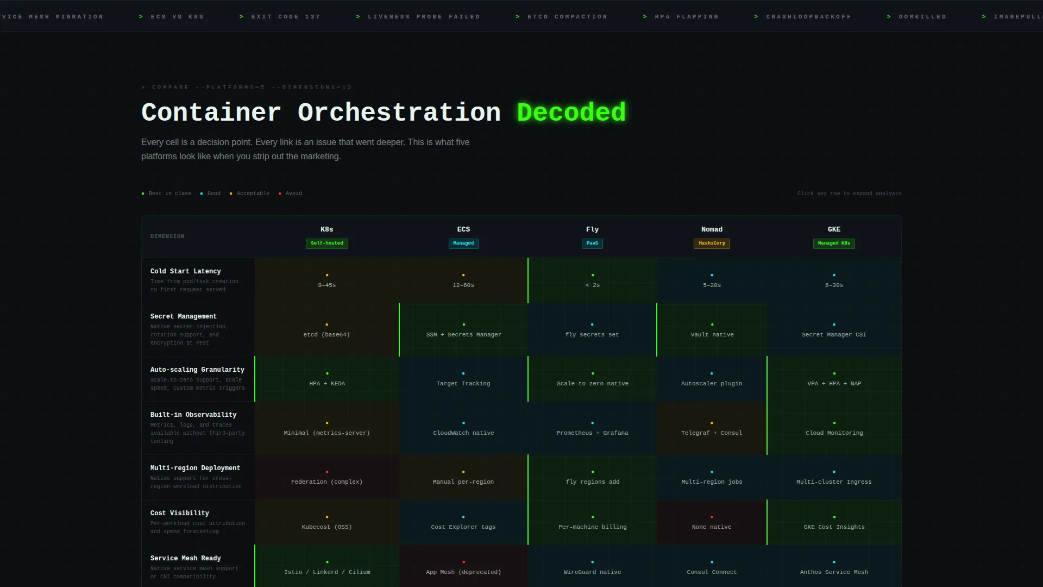The width and height of the screenshot is (1043, 587).
Task: Select the CRASHLOOPBACKOFF ticker item
Action: coord(802,17)
